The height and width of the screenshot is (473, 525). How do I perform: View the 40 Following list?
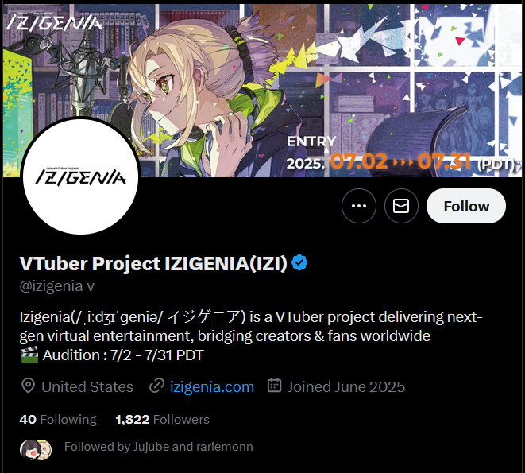pyautogui.click(x=58, y=420)
